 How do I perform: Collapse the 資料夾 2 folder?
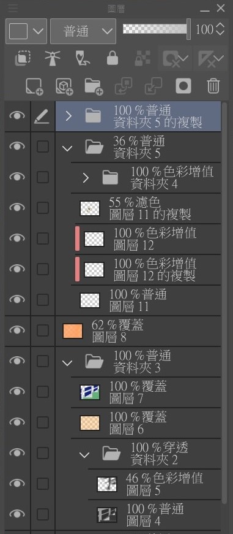point(84,454)
